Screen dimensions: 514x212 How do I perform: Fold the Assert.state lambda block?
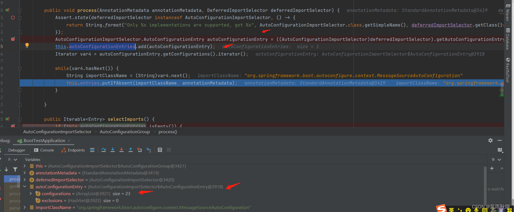pyautogui.click(x=20, y=17)
